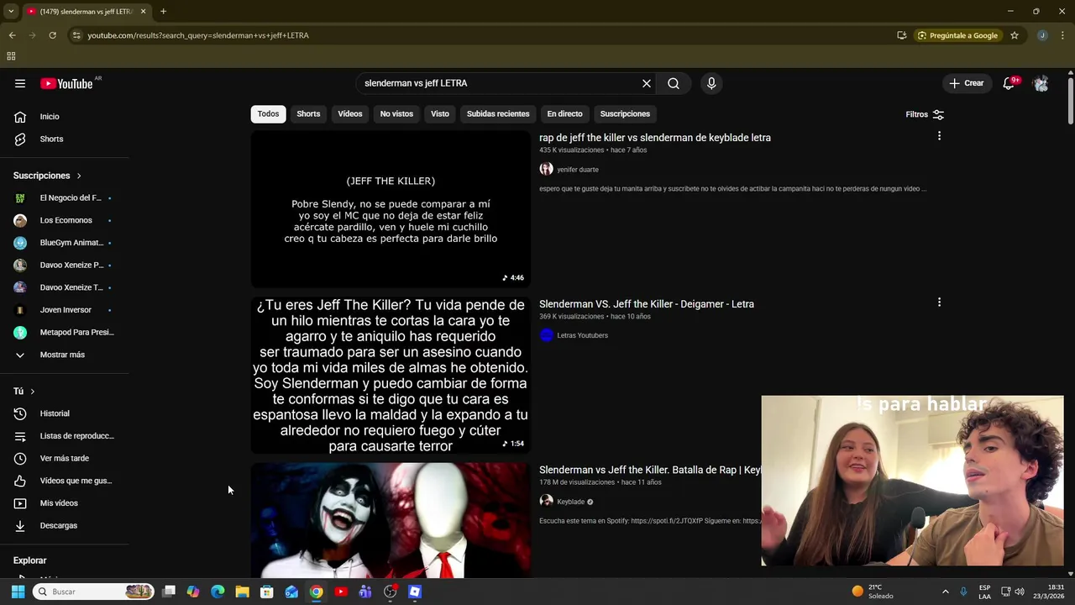
Task: Focus the address bar URL
Action: tap(198, 35)
